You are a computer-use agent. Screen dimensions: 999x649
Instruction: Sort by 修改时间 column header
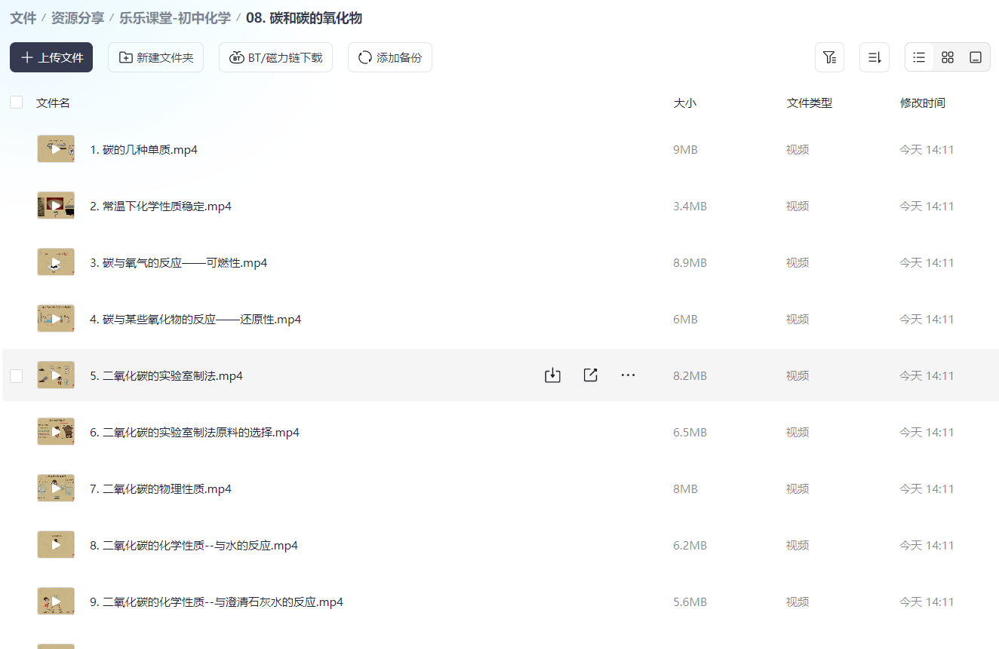coord(923,103)
